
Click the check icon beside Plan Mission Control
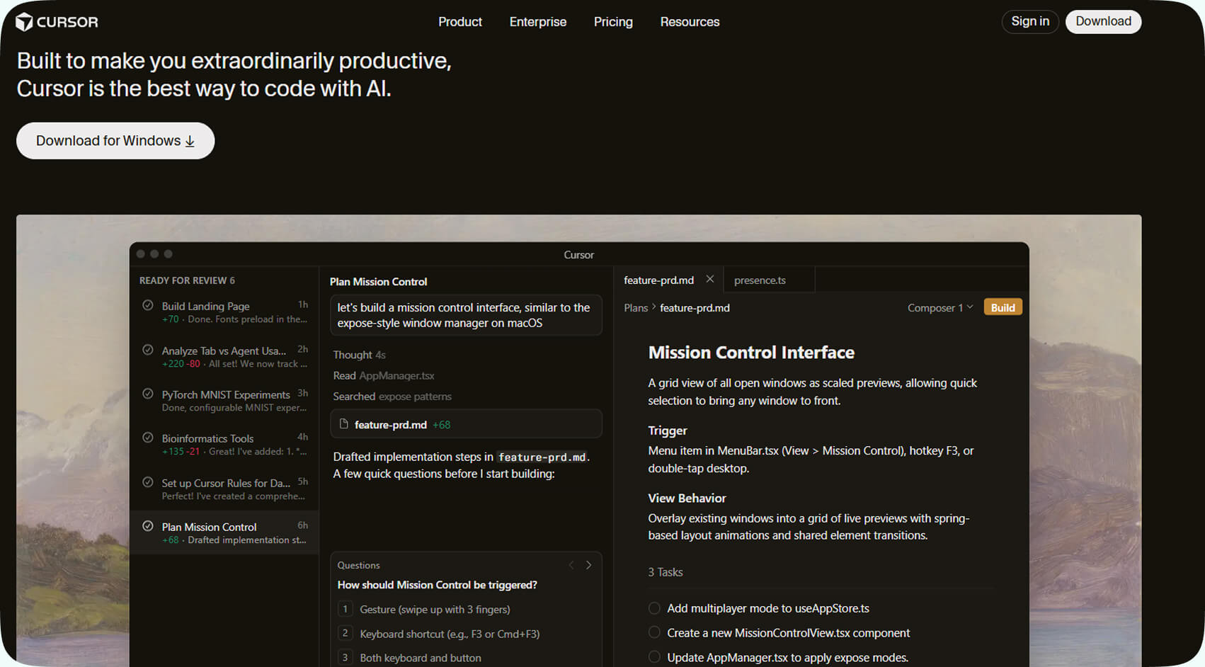148,526
